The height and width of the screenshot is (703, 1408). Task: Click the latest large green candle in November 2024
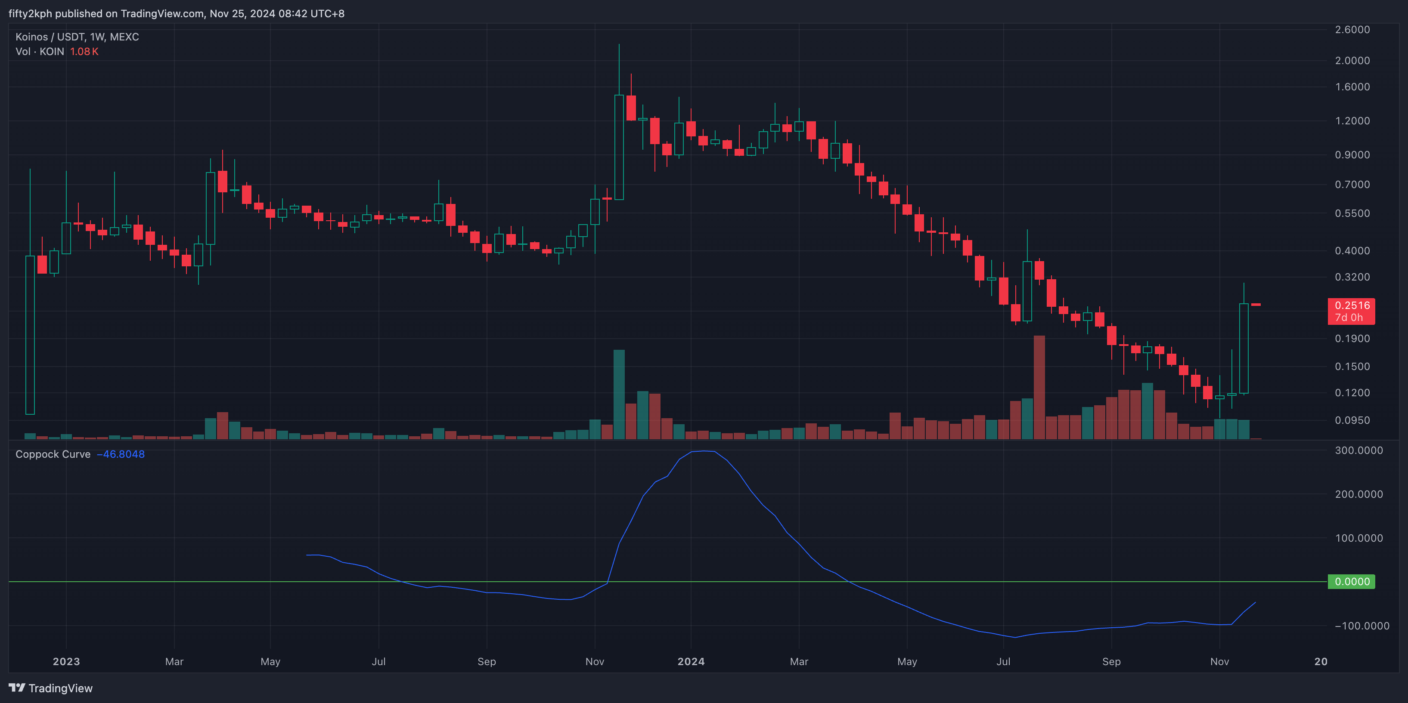point(1244,348)
